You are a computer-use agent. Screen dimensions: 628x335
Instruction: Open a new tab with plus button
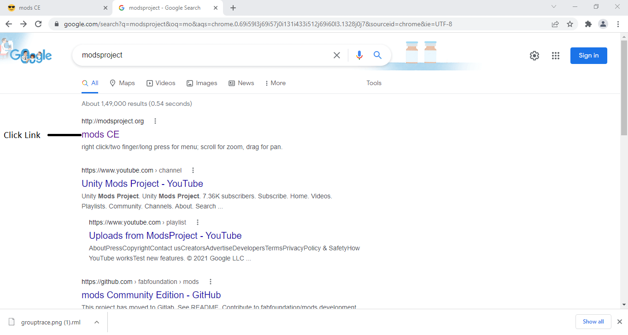(x=233, y=8)
